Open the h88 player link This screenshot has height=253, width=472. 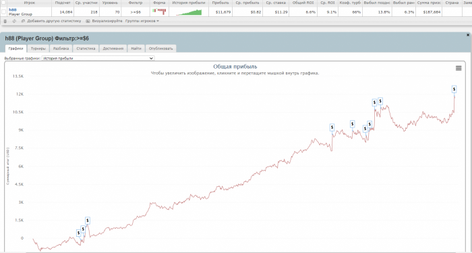12,10
